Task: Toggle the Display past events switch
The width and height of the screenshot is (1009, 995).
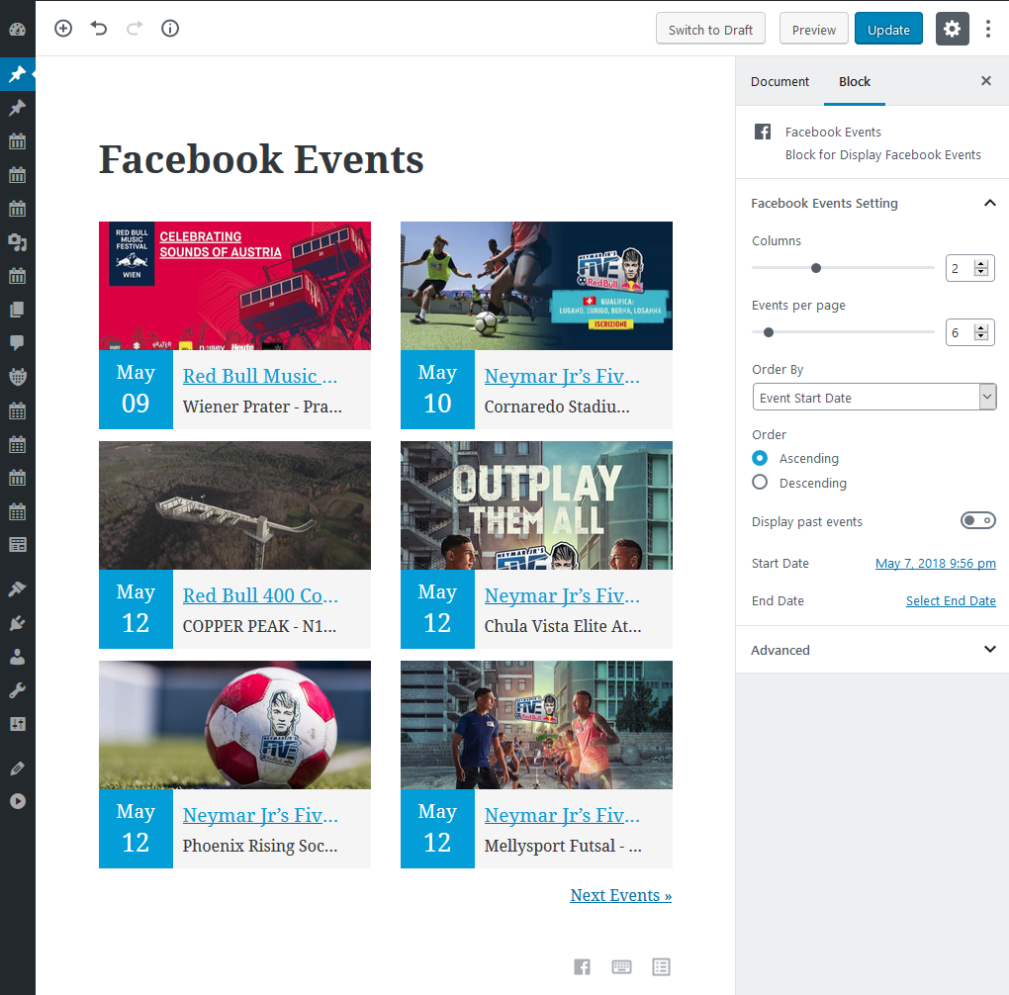Action: pos(978,519)
